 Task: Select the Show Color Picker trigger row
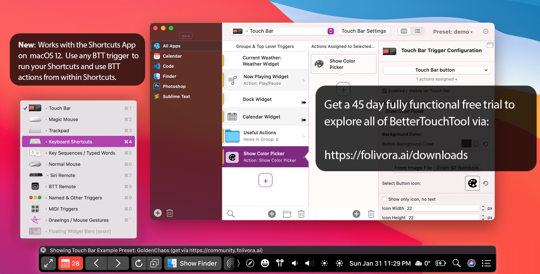pyautogui.click(x=265, y=157)
